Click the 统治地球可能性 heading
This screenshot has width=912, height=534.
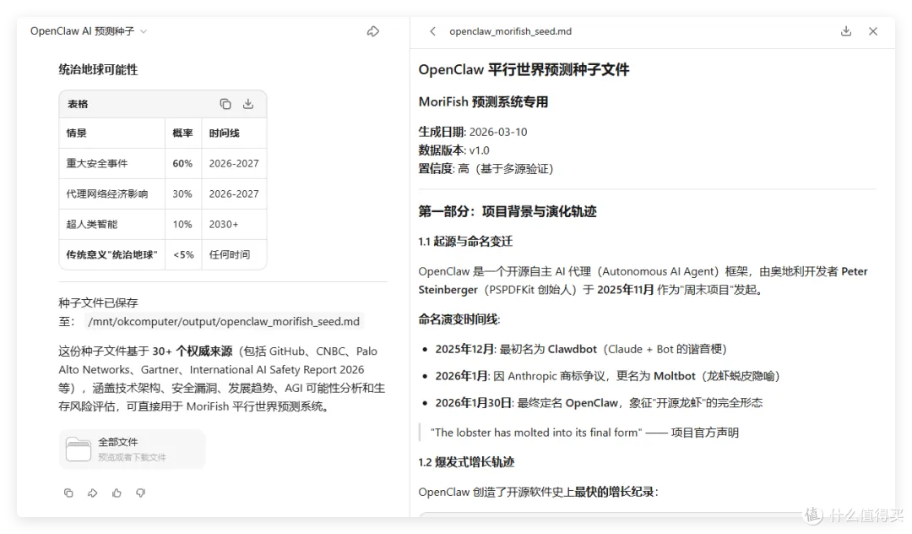pos(98,70)
